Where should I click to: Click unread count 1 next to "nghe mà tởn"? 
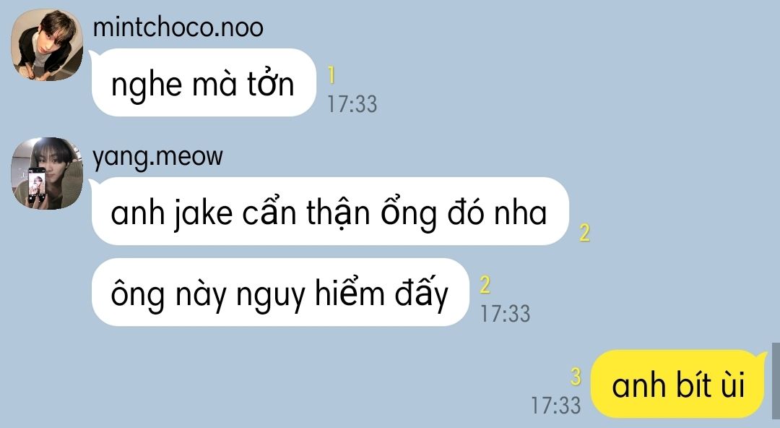[x=331, y=76]
